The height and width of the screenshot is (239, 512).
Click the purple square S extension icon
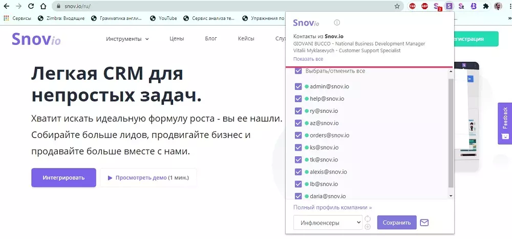(450, 6)
